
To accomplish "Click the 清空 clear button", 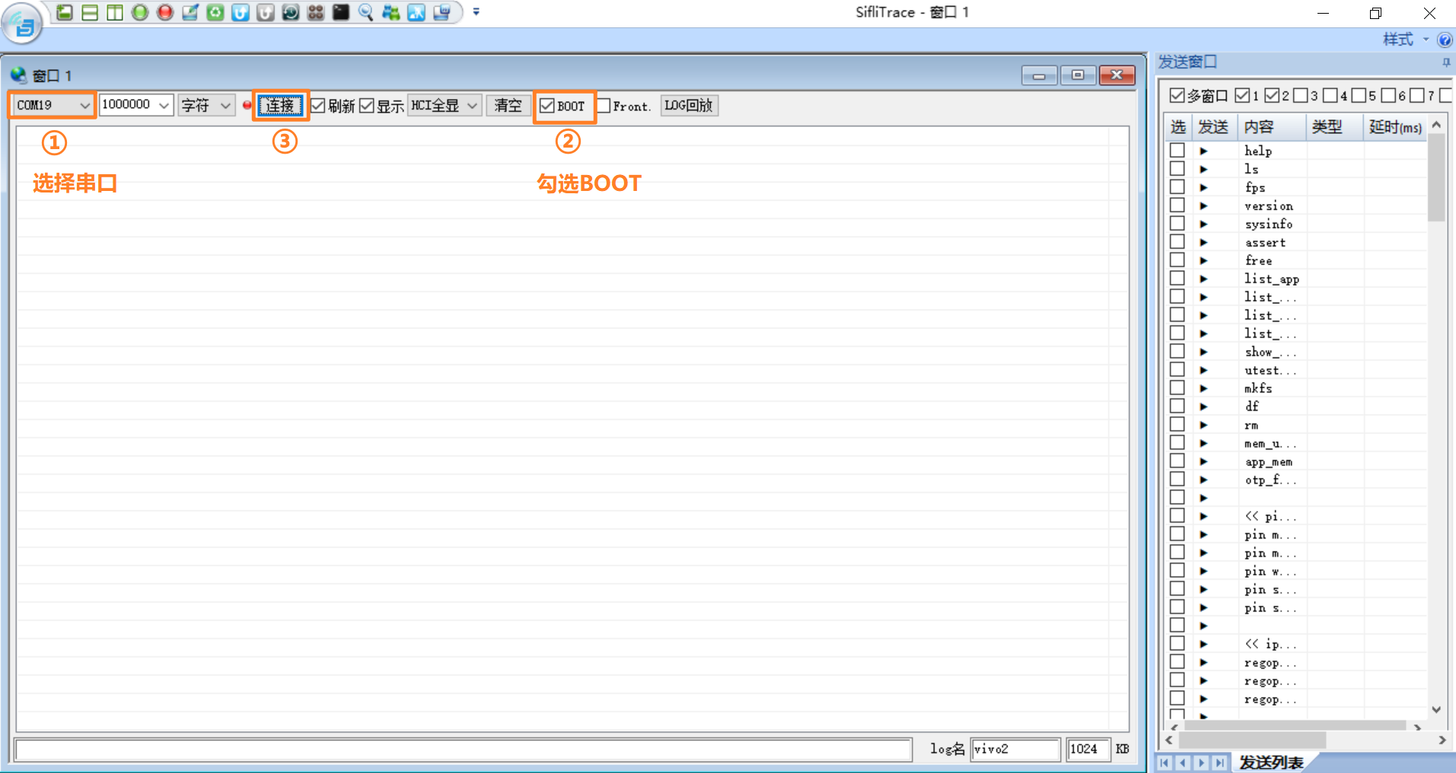I will 508,105.
